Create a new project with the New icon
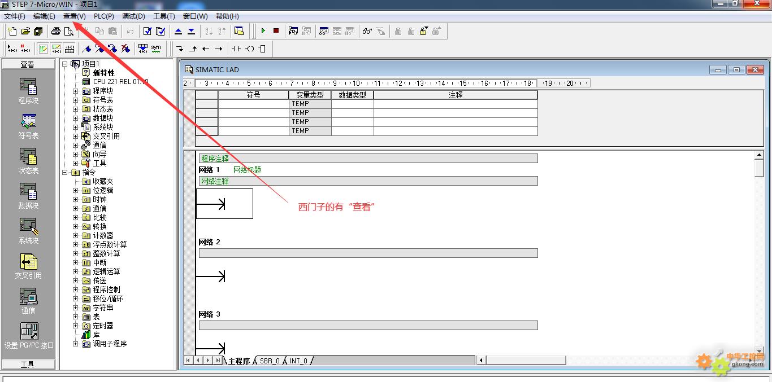 coord(12,31)
